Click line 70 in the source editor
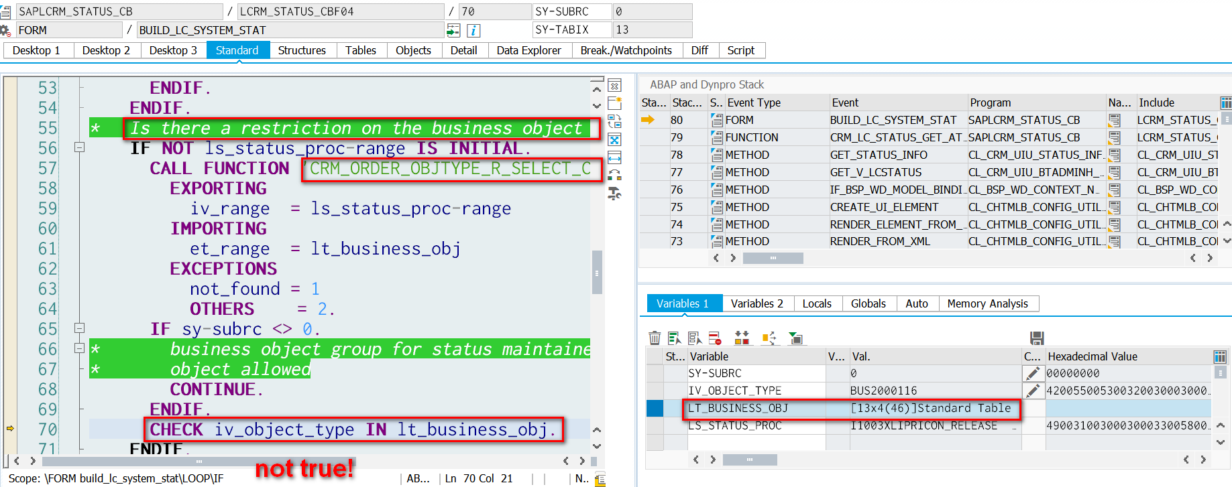Viewport: 1232px width, 487px height. pyautogui.click(x=339, y=429)
